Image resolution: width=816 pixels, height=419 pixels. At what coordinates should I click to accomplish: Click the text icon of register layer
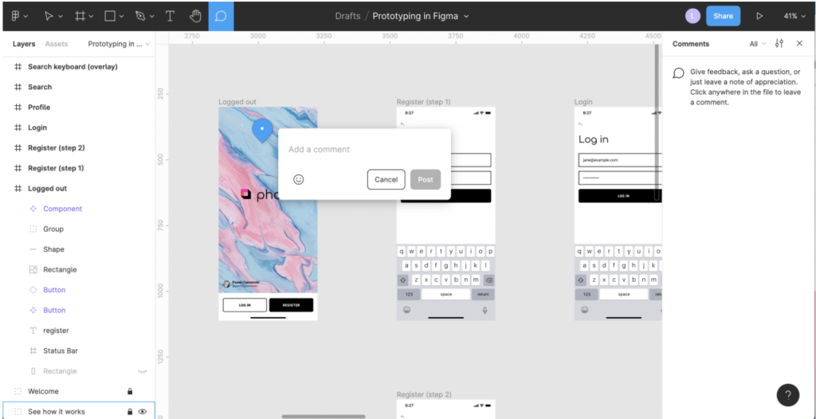point(33,331)
